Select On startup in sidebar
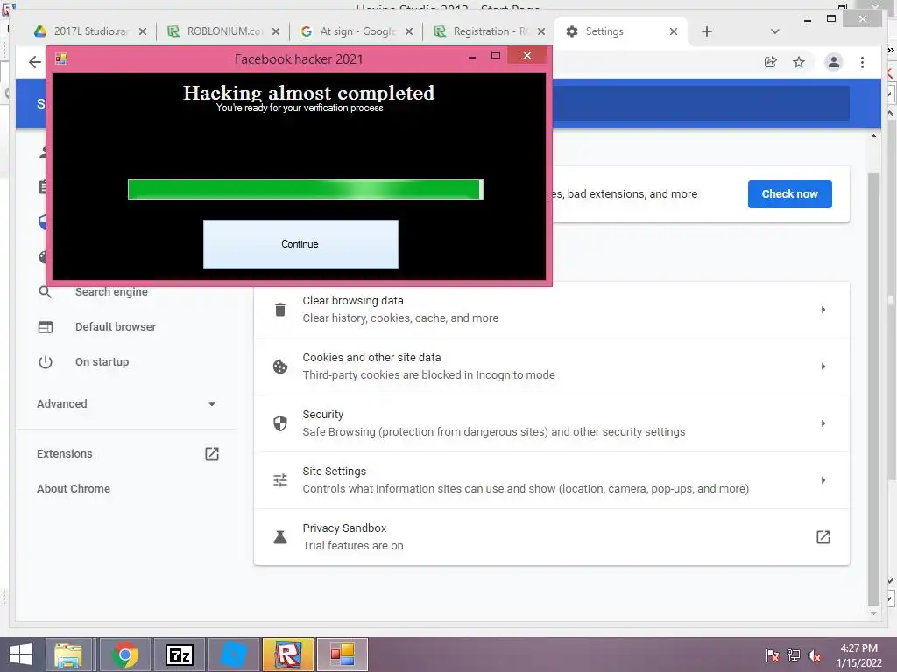The height and width of the screenshot is (672, 897). (x=102, y=361)
